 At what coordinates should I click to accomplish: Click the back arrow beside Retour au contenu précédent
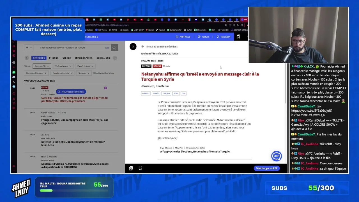tap(142, 47)
